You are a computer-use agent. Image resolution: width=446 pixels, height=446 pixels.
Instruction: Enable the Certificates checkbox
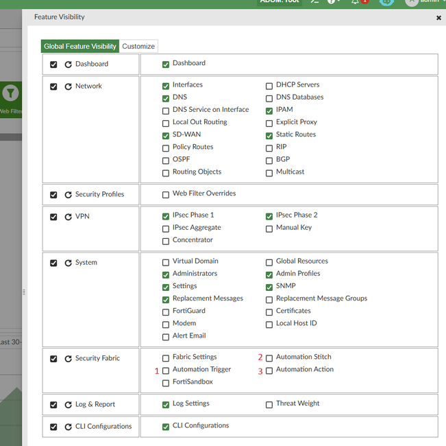coord(269,312)
